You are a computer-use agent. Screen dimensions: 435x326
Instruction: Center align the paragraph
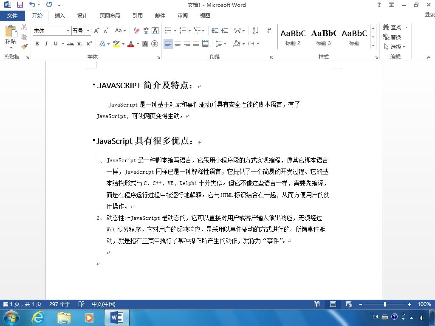178,44
